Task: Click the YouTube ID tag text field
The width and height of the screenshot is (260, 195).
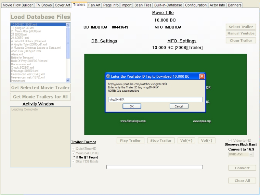Action: tap(155, 99)
